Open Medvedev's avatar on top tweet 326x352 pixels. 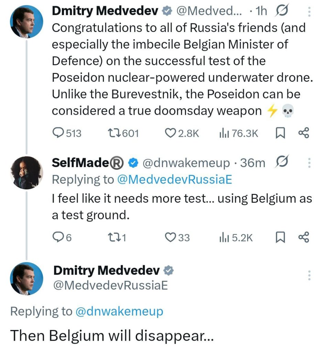pos(26,22)
